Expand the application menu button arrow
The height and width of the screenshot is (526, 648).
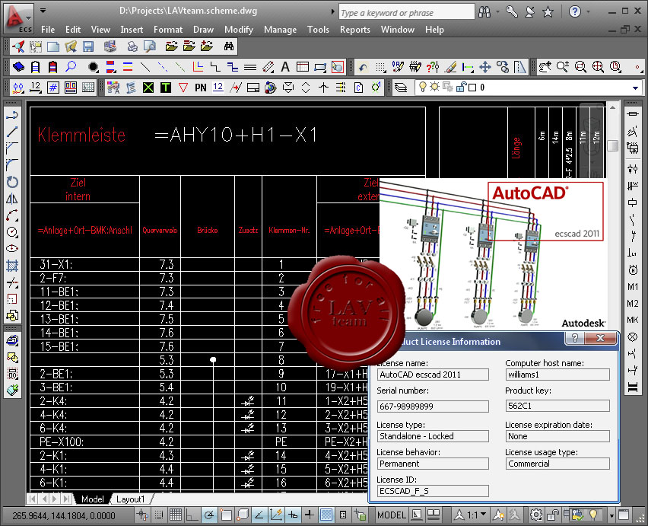point(28,18)
